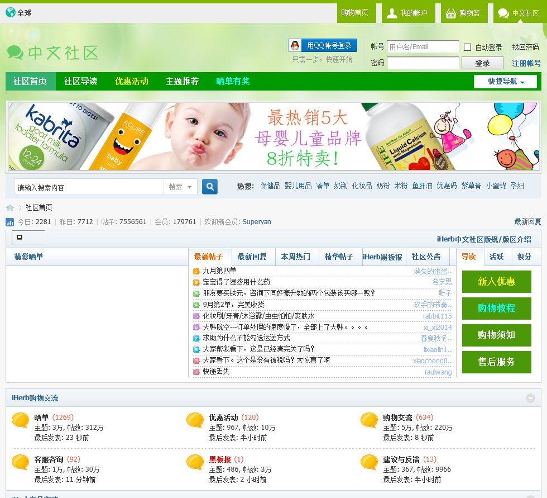Open 我的帐户 user account icon

pyautogui.click(x=392, y=13)
